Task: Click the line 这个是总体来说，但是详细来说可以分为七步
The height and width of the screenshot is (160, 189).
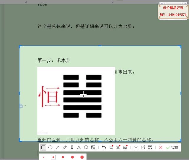Action: (x=86, y=26)
